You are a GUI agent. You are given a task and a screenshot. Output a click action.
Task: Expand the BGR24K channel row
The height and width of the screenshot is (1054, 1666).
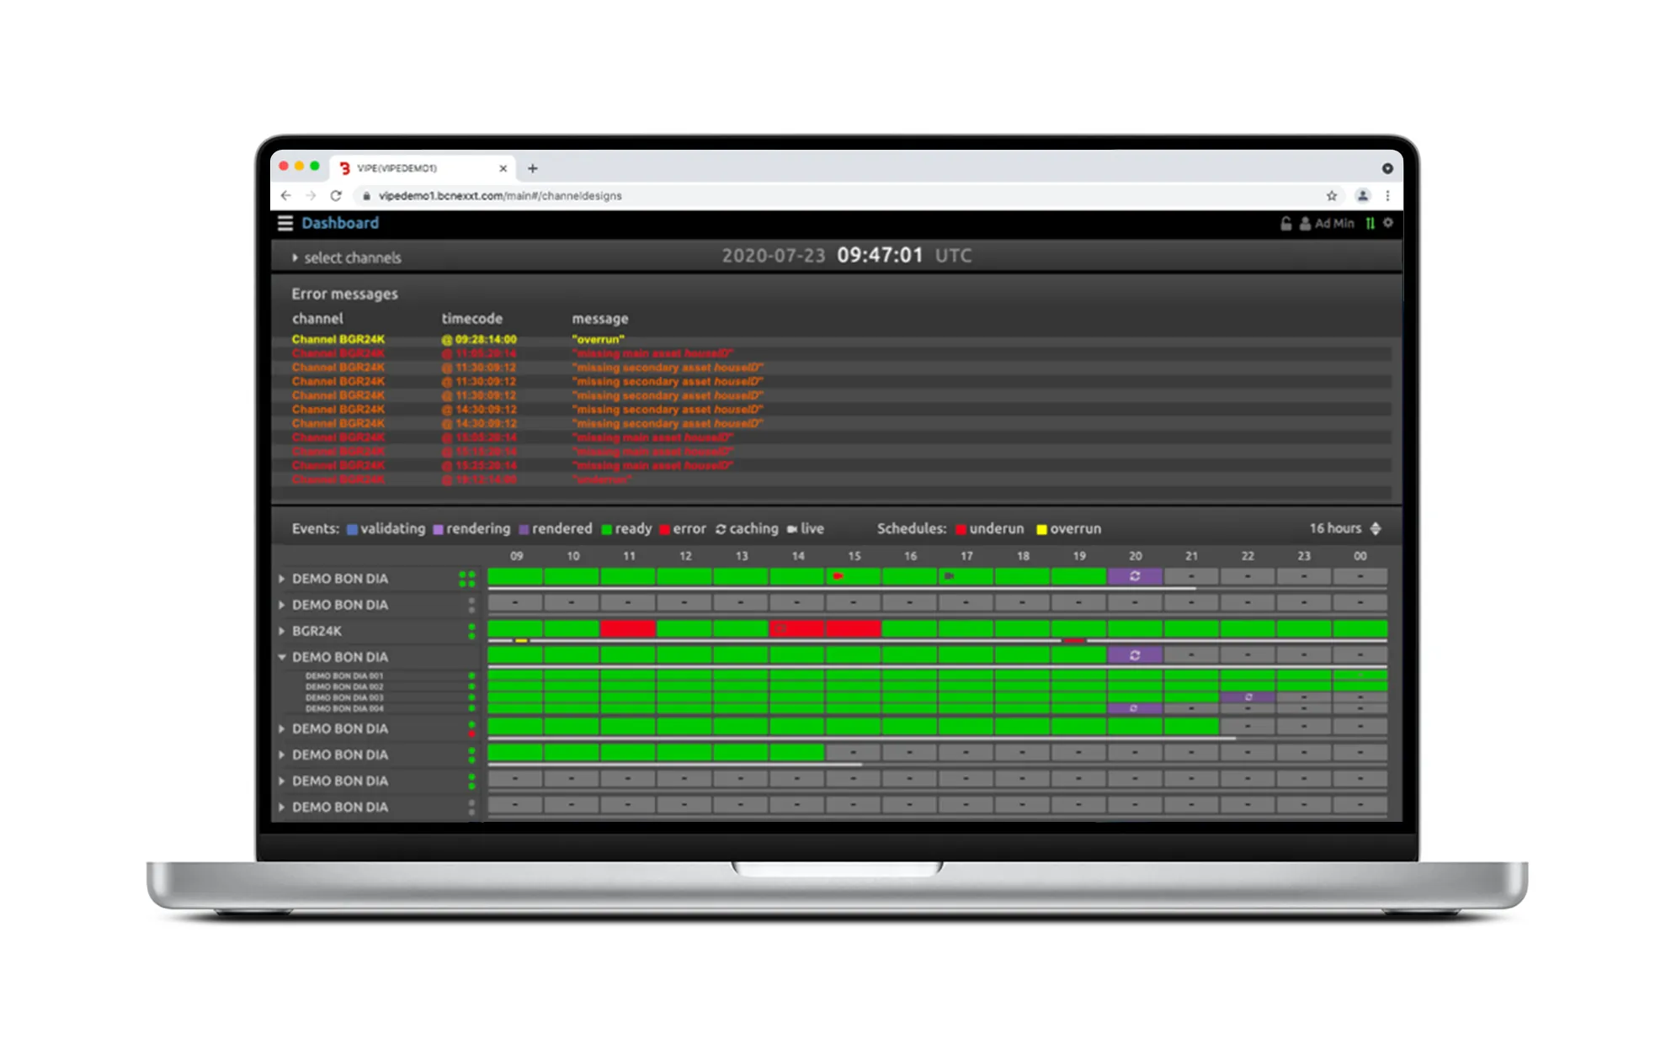pyautogui.click(x=282, y=631)
